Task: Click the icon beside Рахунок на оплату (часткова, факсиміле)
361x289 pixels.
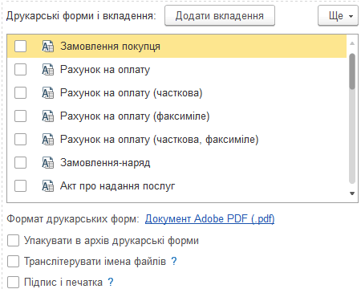Action: (x=48, y=140)
